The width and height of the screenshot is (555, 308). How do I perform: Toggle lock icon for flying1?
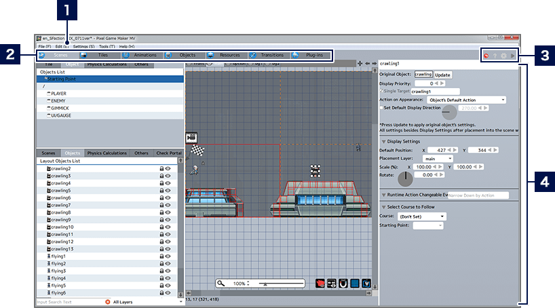tap(161, 256)
